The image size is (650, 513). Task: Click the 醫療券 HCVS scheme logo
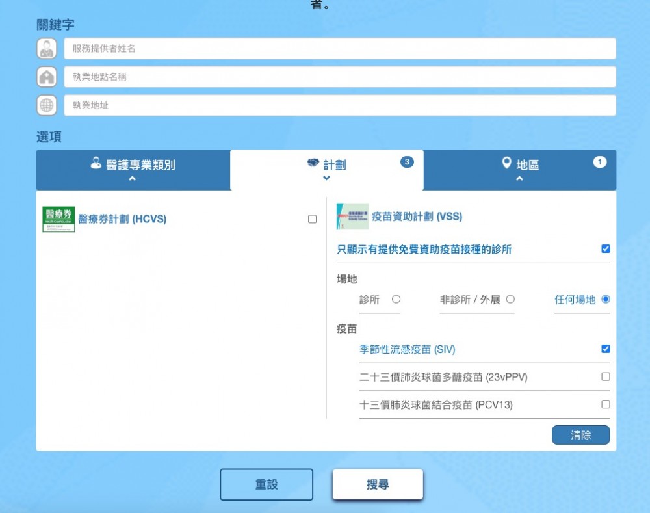point(58,219)
